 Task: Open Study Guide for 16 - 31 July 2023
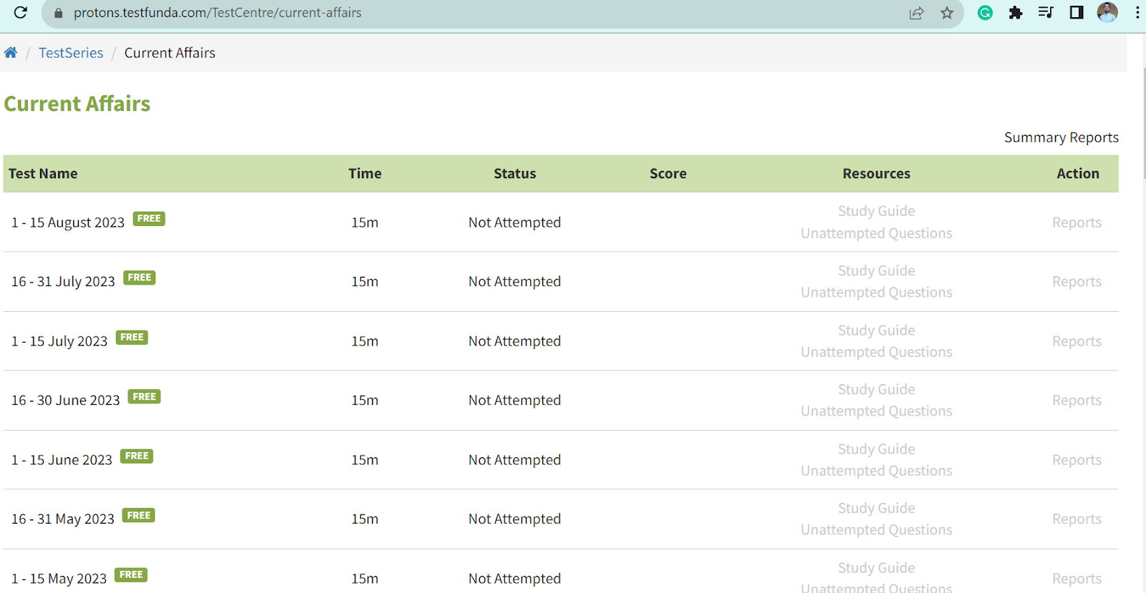(x=876, y=270)
